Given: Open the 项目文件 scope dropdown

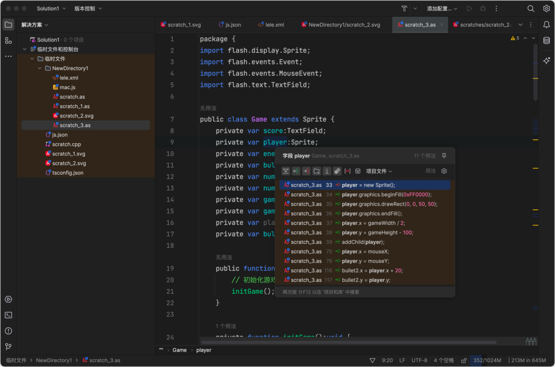Looking at the screenshot, I should tap(379, 171).
